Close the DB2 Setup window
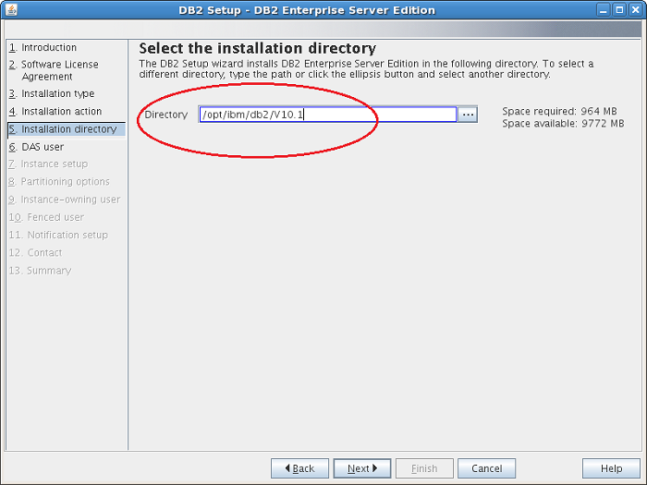The image size is (647, 485). 635,10
